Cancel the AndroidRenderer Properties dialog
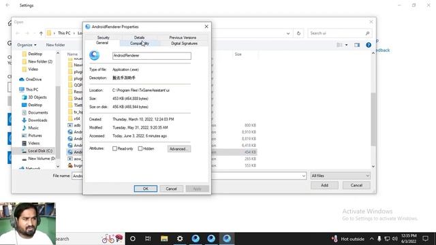The height and width of the screenshot is (245, 436). (x=171, y=189)
